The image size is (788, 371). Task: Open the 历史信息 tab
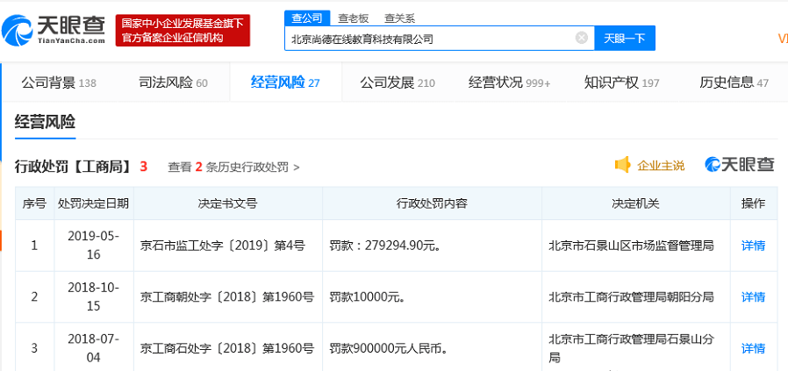(x=734, y=82)
